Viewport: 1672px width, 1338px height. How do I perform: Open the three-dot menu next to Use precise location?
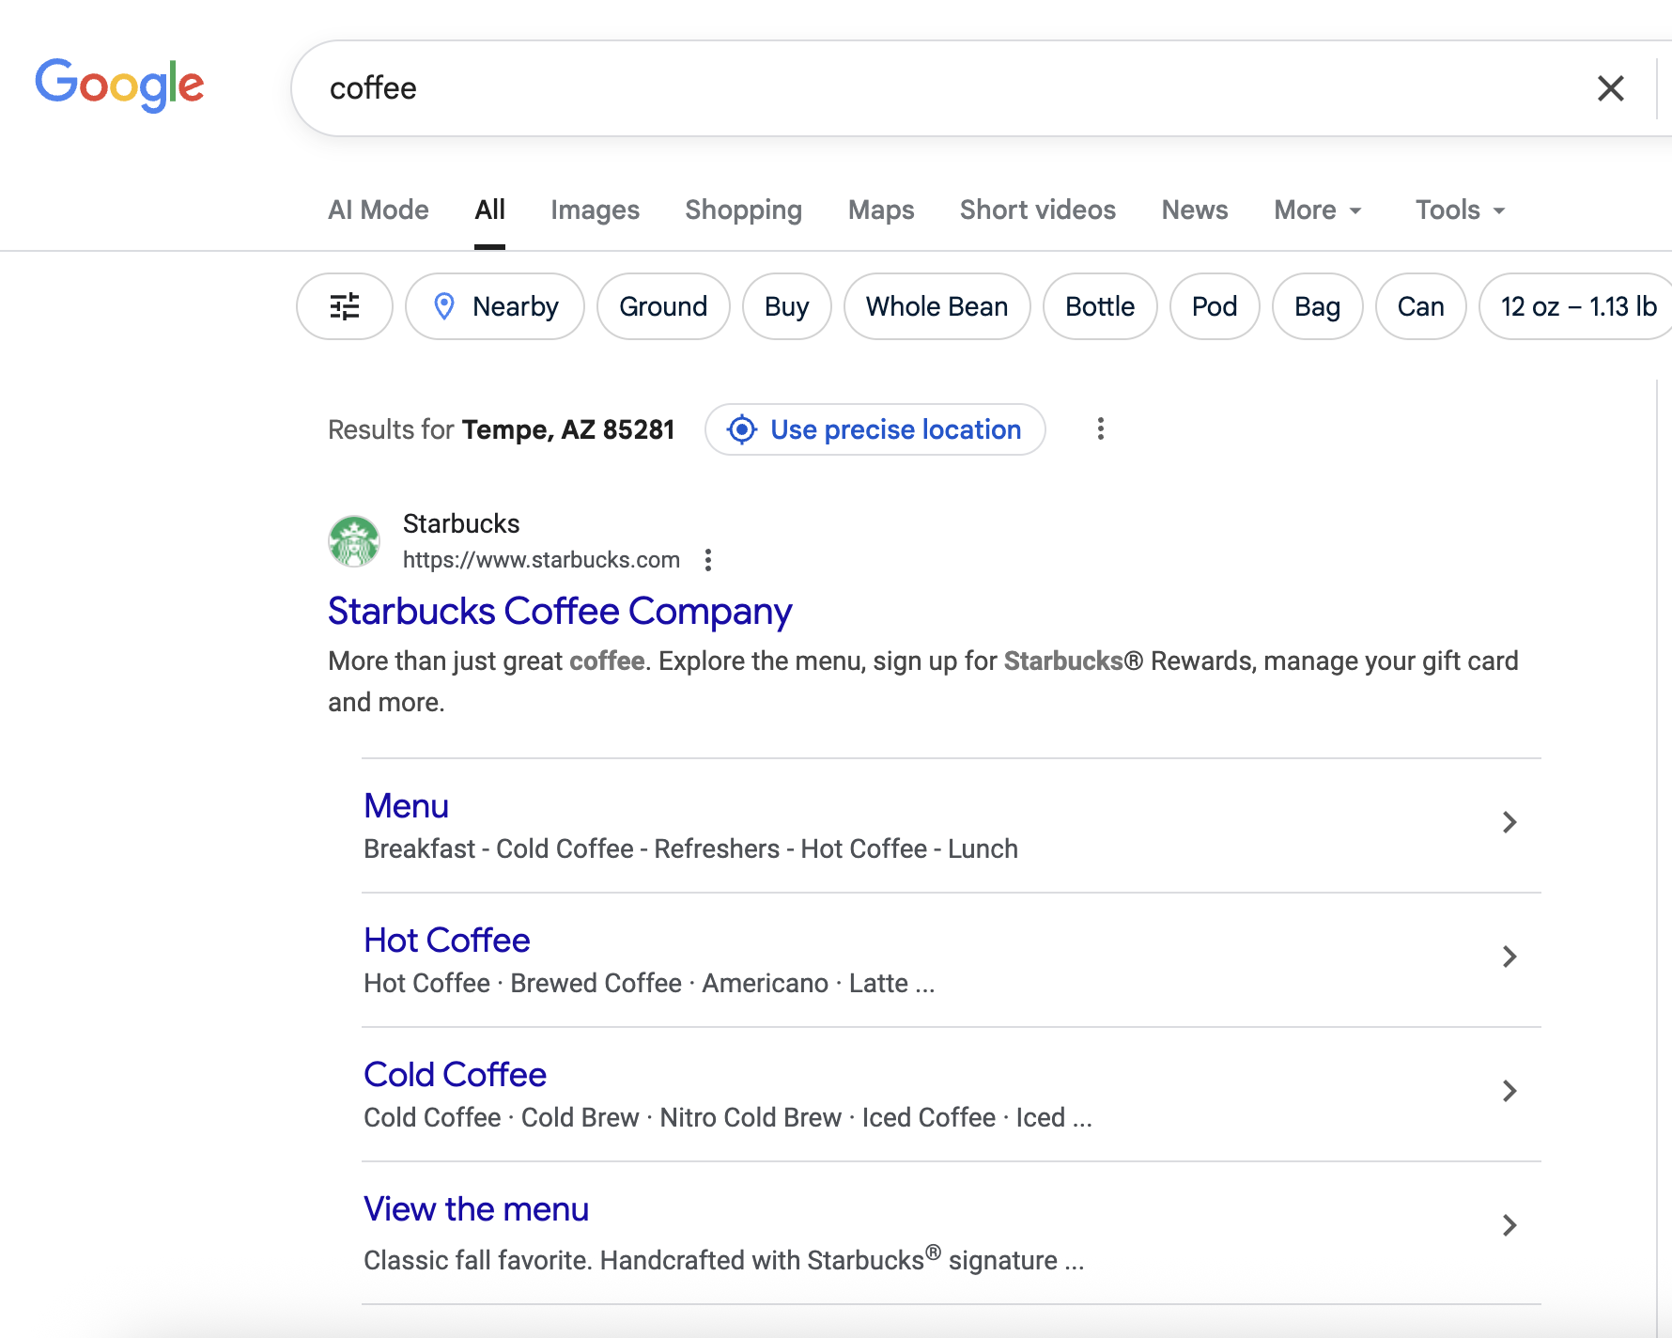1101,429
